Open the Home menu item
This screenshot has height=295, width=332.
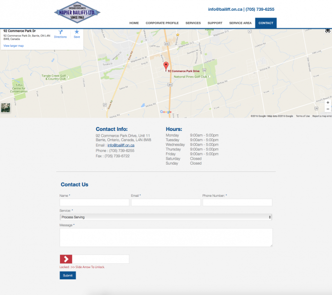[x=134, y=23]
